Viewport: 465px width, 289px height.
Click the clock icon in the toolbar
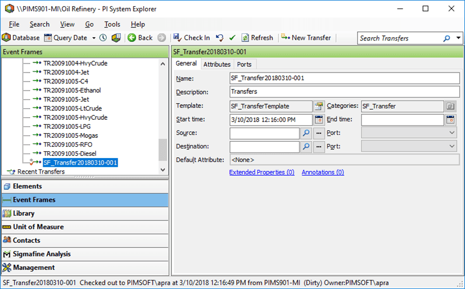coord(103,38)
